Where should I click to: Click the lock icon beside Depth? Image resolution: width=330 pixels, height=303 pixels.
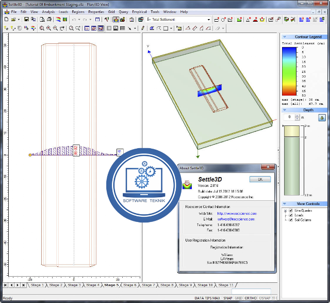(x=322, y=118)
